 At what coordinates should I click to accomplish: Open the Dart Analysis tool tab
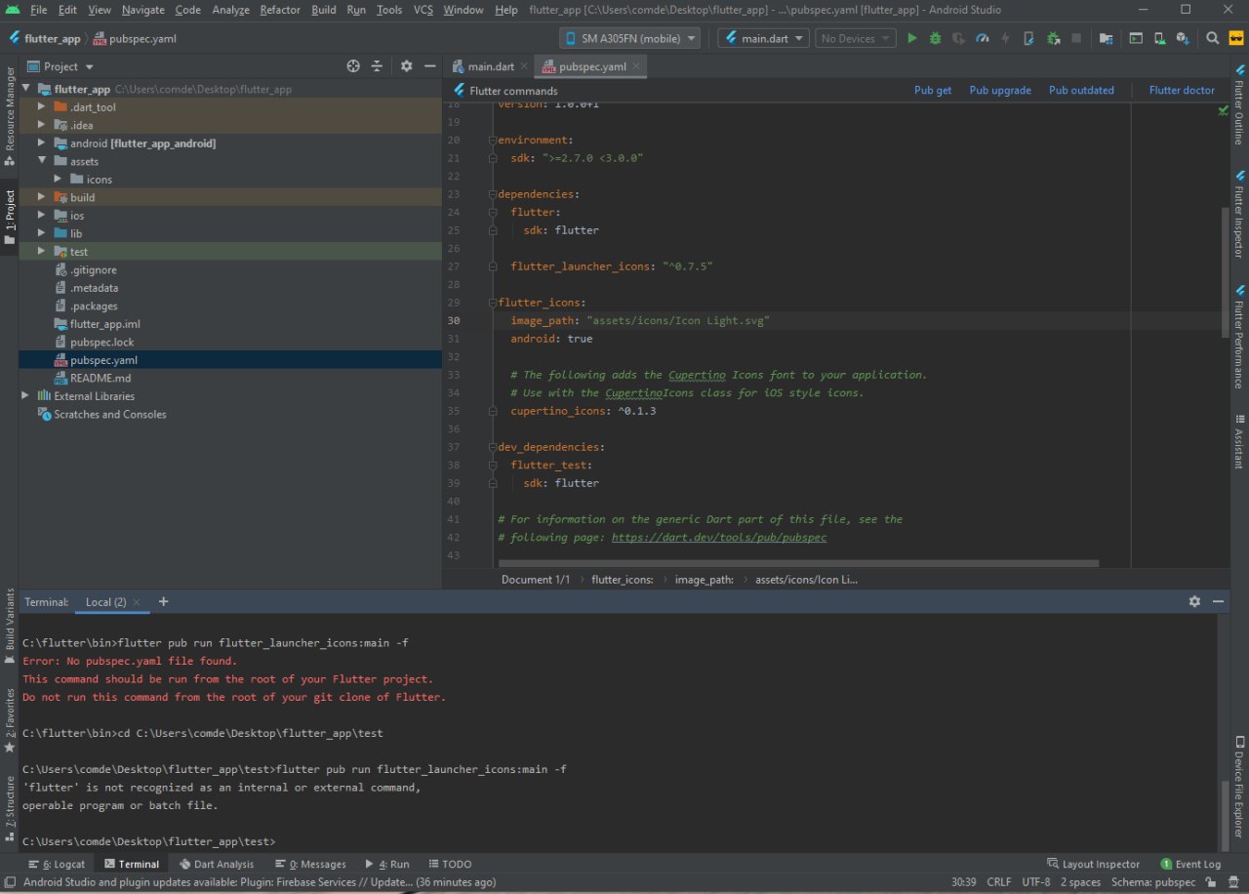click(217, 864)
